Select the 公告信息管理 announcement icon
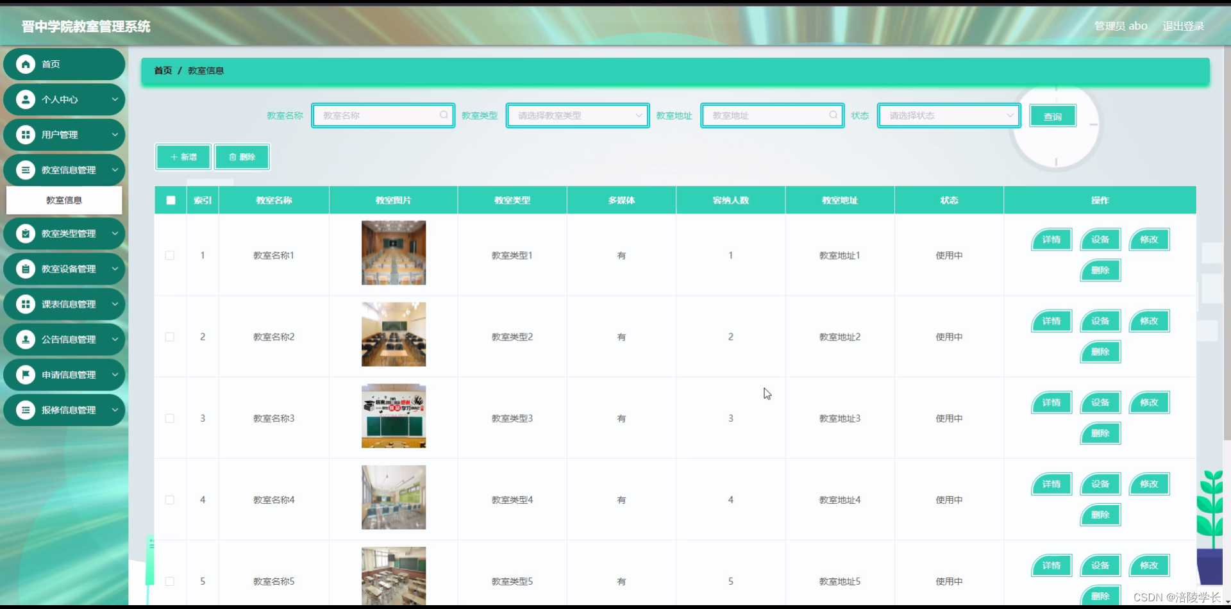 point(25,339)
